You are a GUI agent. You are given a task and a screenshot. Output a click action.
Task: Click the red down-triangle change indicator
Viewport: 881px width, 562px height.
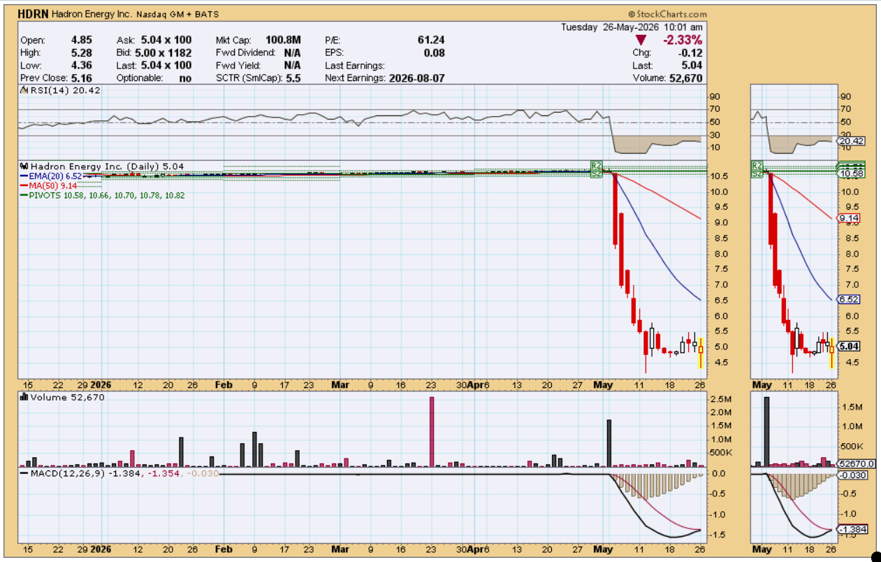pyautogui.click(x=641, y=41)
